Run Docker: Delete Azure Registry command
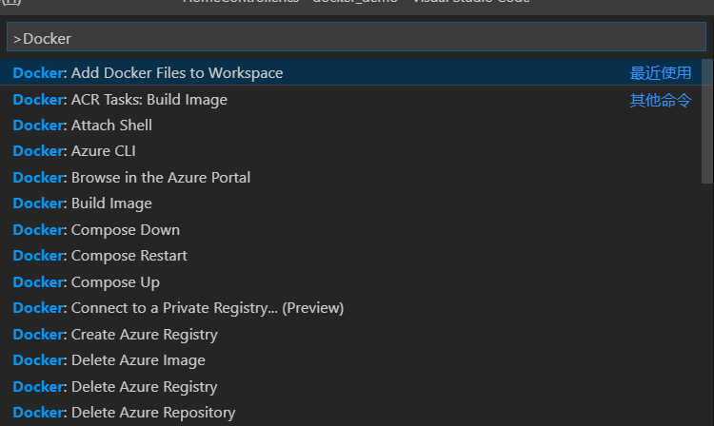Screen dimensions: 714x426 (x=350, y=386)
